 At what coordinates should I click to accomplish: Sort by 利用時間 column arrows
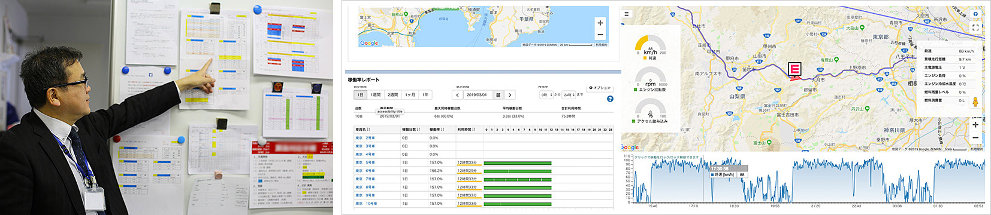[474, 129]
